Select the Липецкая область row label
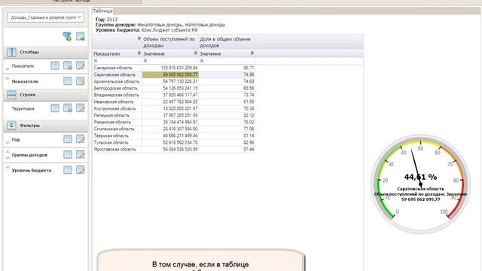 pyautogui.click(x=111, y=115)
